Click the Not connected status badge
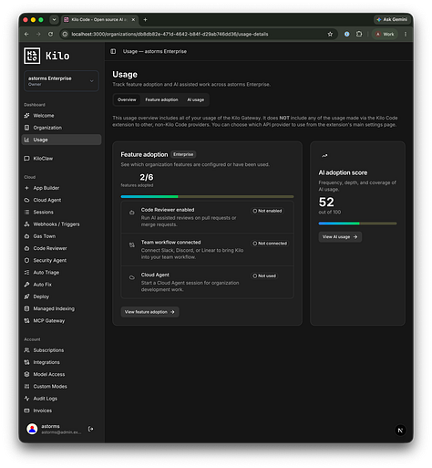This screenshot has width=432, height=468. click(270, 244)
